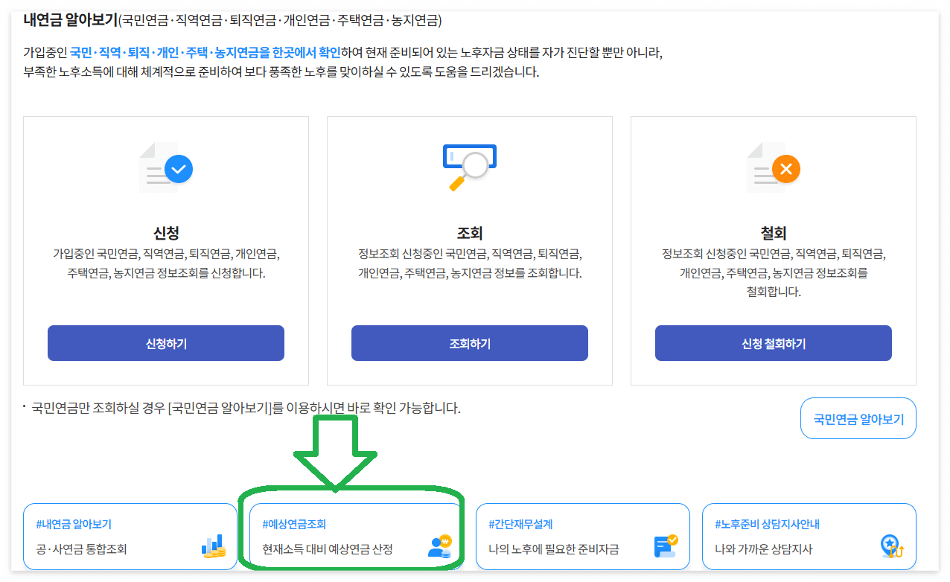Click the 신청 철회하기 button
The width and height of the screenshot is (950, 582).
tap(773, 343)
